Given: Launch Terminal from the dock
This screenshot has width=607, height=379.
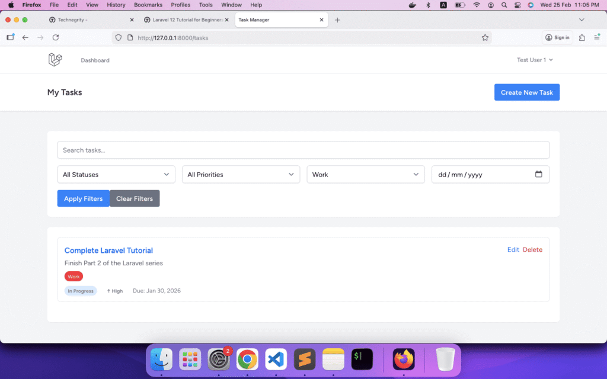Looking at the screenshot, I should coord(362,359).
